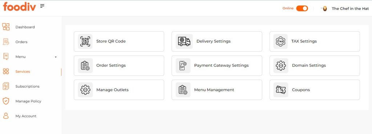Open Manage Outlets card
This screenshot has width=372, height=134.
[x=119, y=90]
